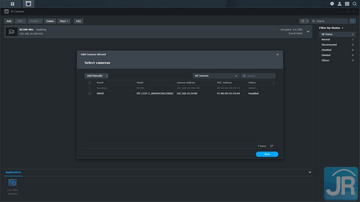
Task: Open the notifications chat bubble icon
Action: tap(332, 3)
